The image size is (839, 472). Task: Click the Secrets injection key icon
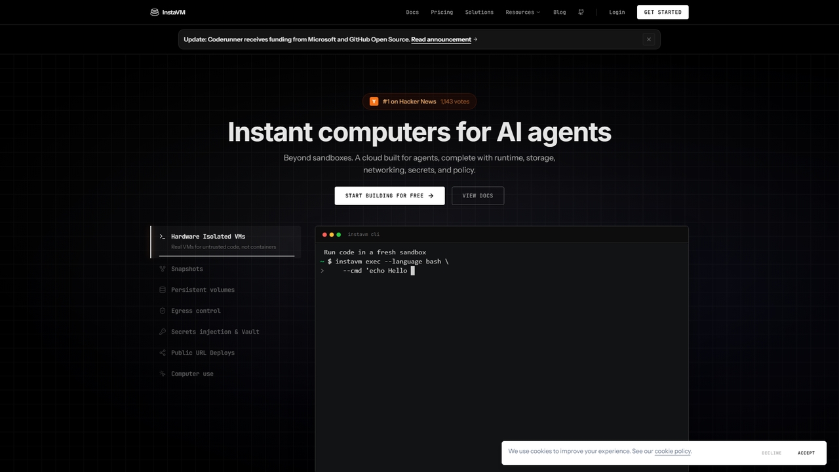163,332
